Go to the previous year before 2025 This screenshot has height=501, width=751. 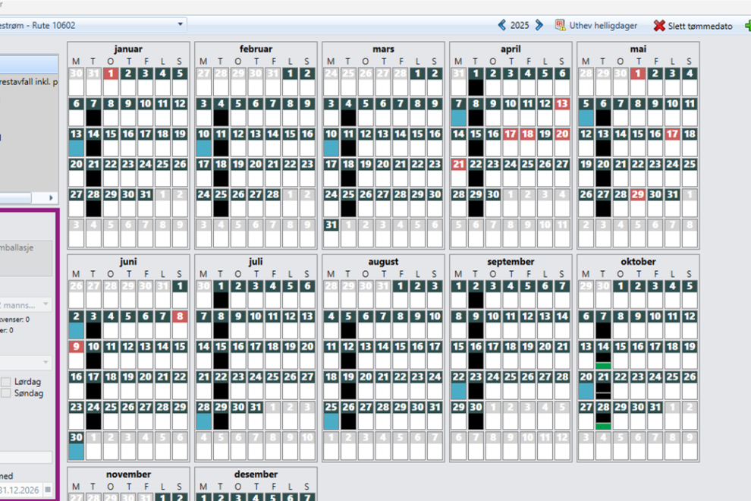coord(501,25)
